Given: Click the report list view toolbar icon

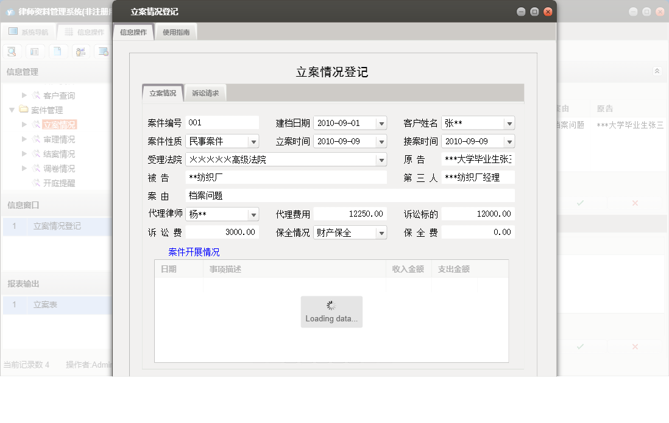Looking at the screenshot, I should coord(35,51).
